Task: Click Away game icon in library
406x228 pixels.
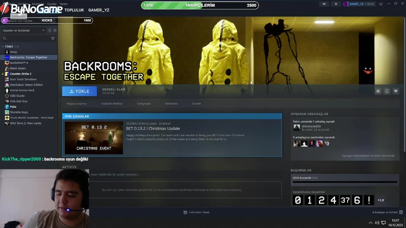Action: pyautogui.click(x=7, y=52)
